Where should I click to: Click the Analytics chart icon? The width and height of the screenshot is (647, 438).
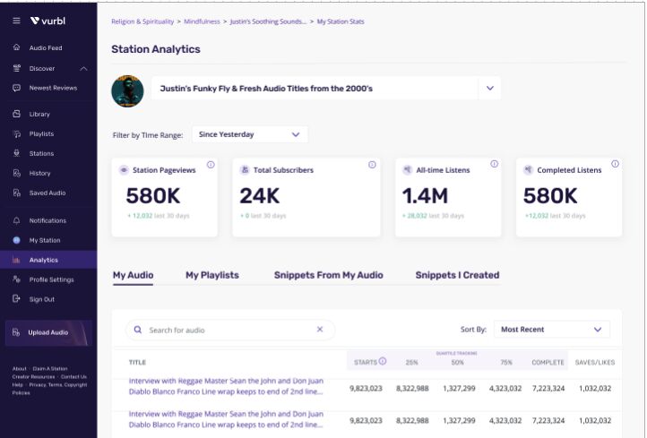click(x=16, y=260)
